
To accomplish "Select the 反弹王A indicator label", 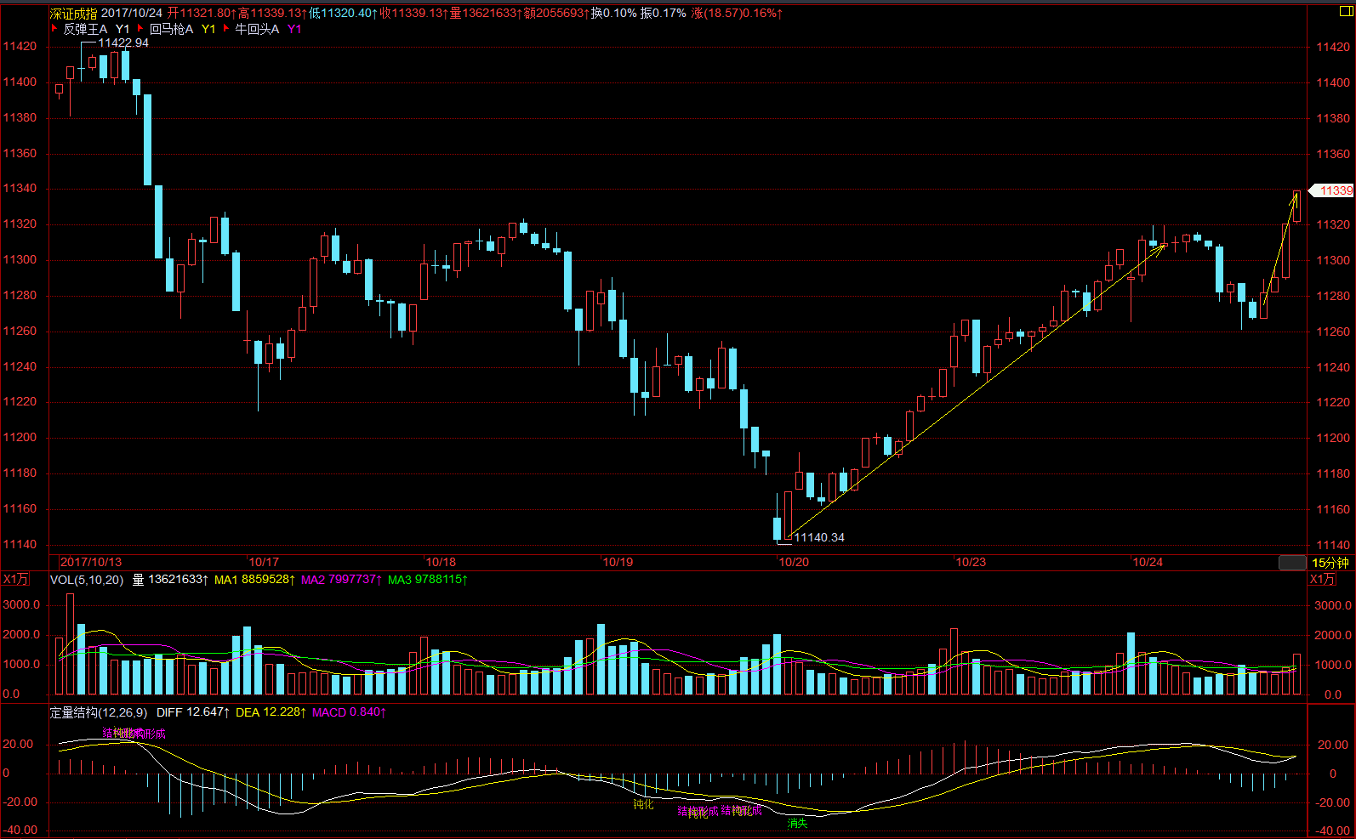I will 85,29.
